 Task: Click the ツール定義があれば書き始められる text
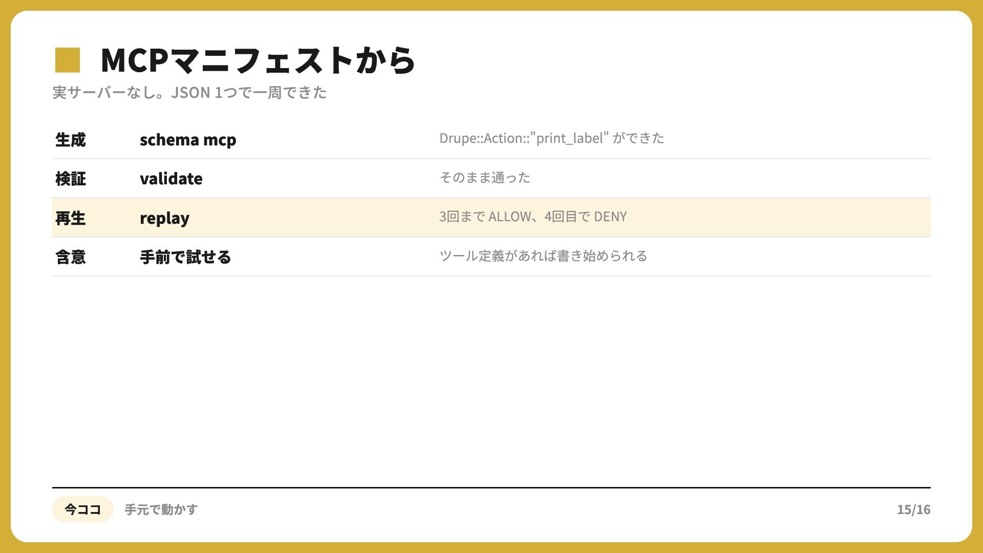[x=543, y=256]
